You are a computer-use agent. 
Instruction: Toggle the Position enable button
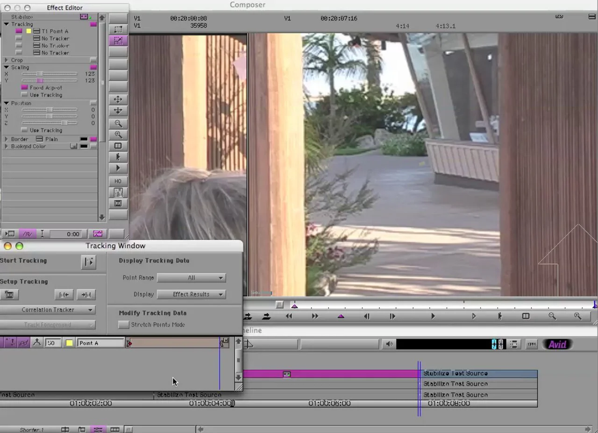point(93,103)
